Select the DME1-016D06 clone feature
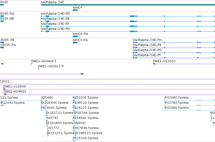Viewport: 215px width, 142px height. 109,89
